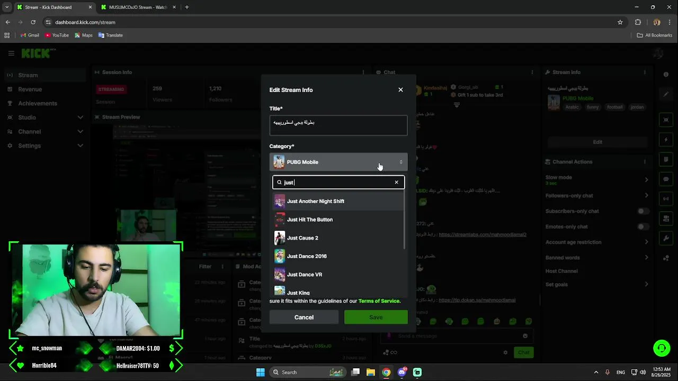Close the Edit Stream Info dialog
Image resolution: width=678 pixels, height=381 pixels.
[x=400, y=90]
